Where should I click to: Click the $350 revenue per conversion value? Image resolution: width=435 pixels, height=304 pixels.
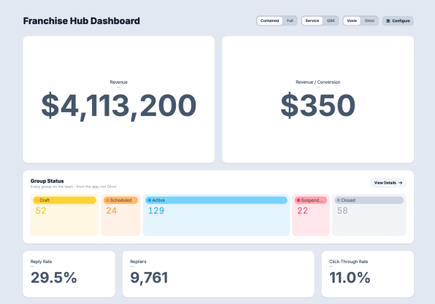[x=318, y=105]
